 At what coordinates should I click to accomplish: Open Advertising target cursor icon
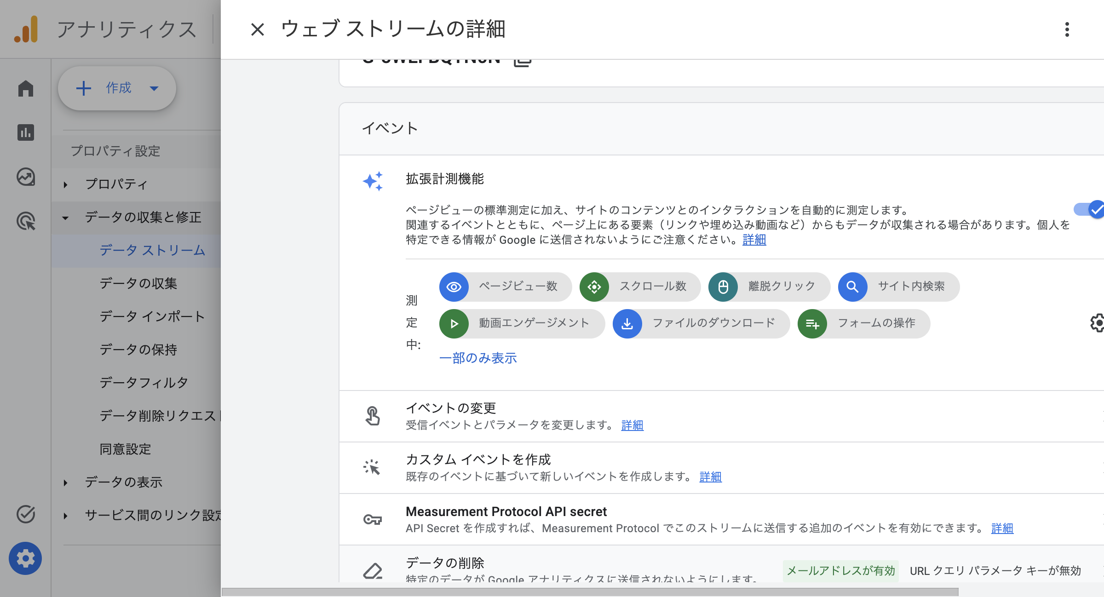point(26,221)
